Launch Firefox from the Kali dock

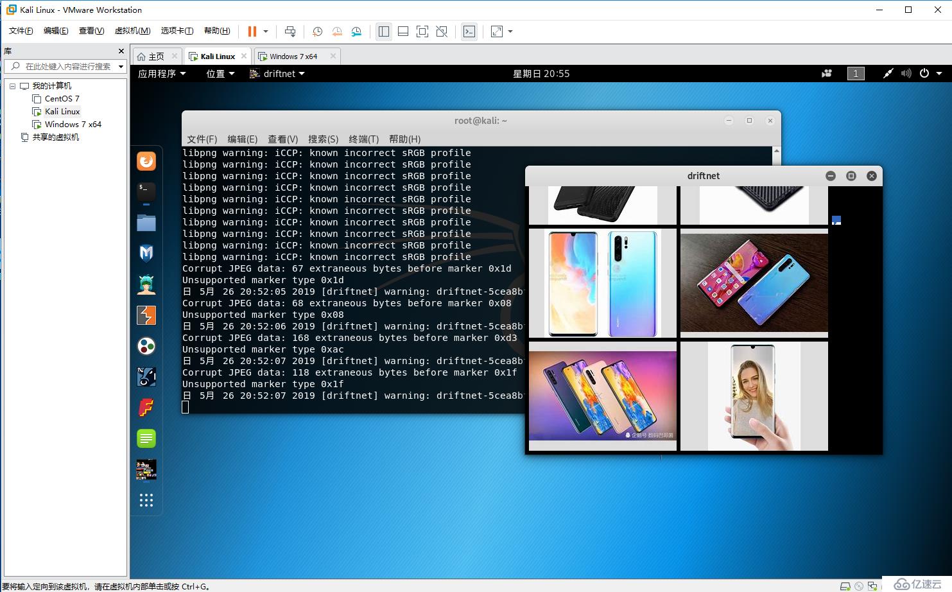coord(146,161)
